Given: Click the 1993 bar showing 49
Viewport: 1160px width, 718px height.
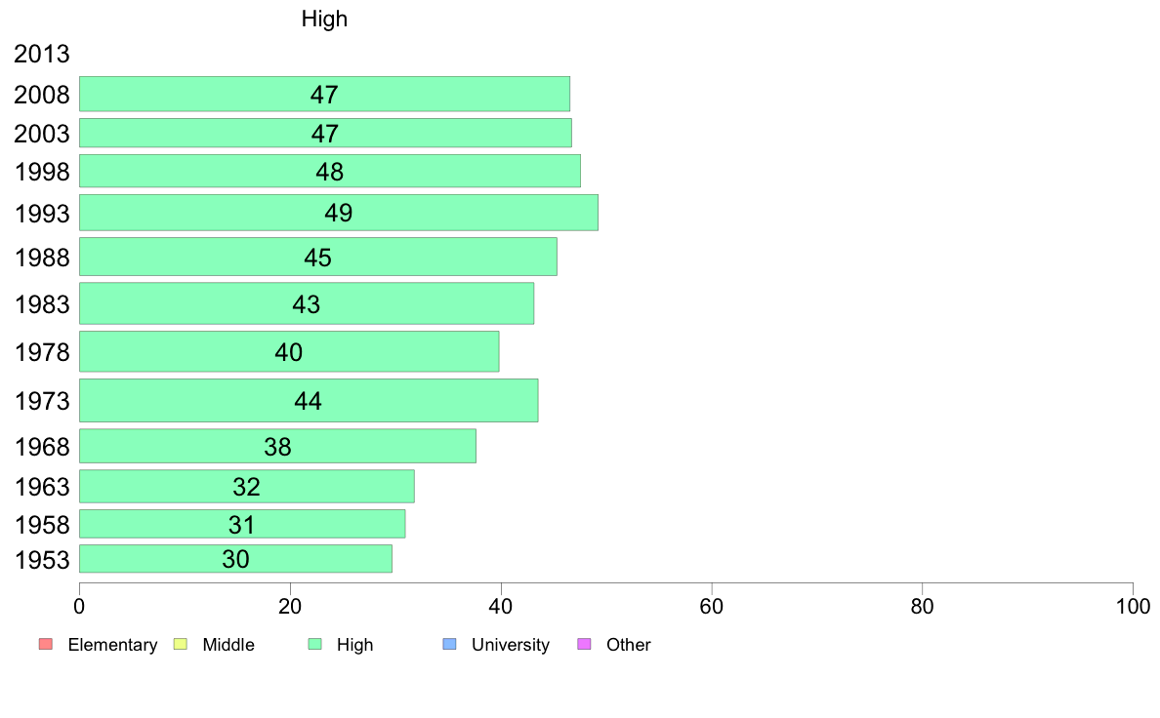Looking at the screenshot, I should pos(339,213).
